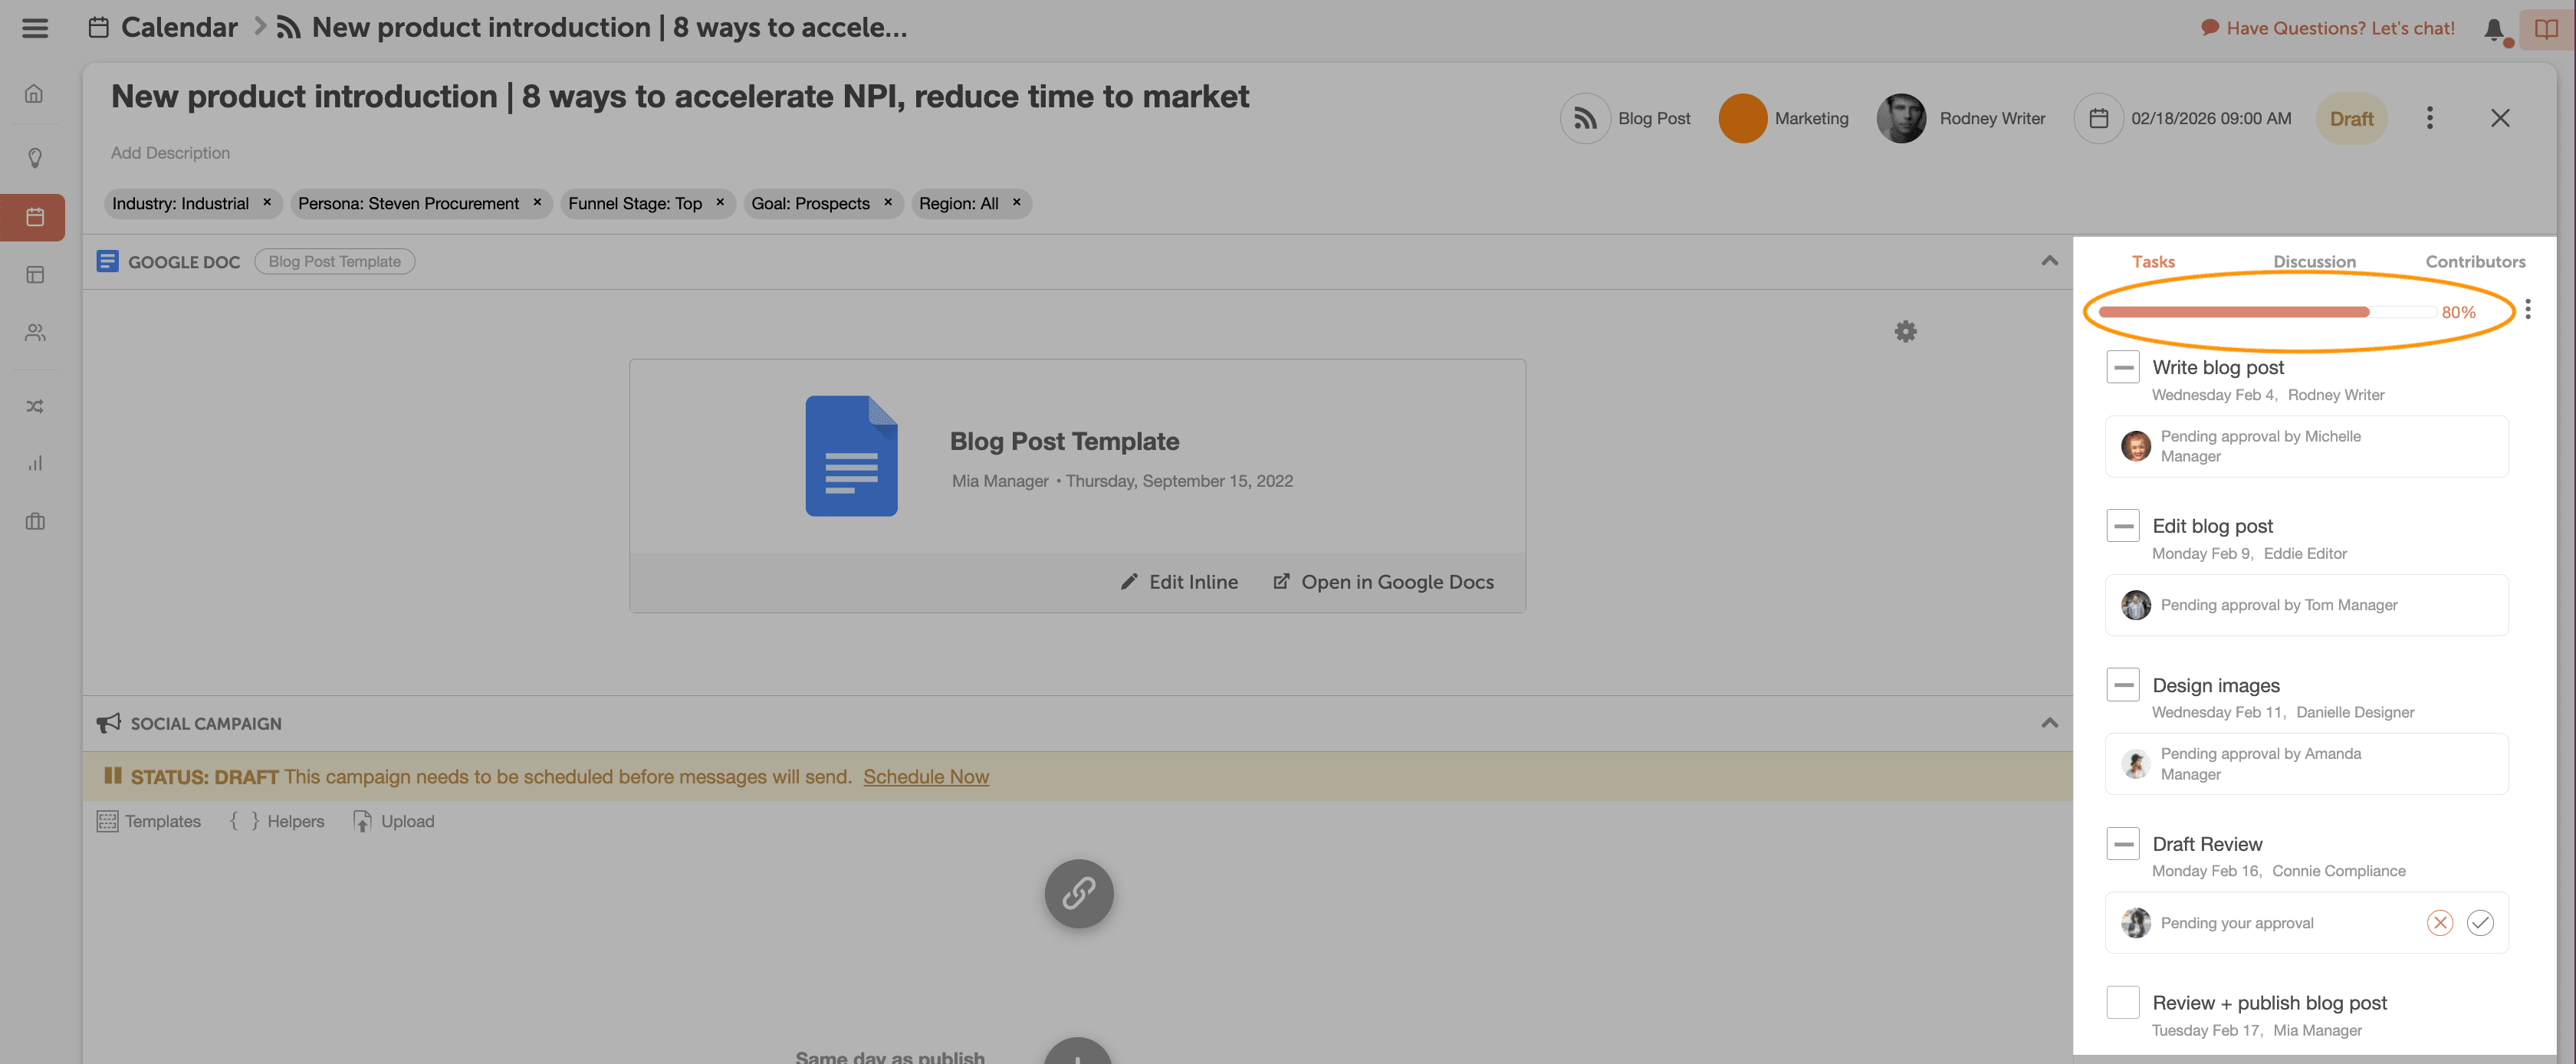Open analytics bar chart sidebar icon
The width and height of the screenshot is (2576, 1064).
coord(35,463)
